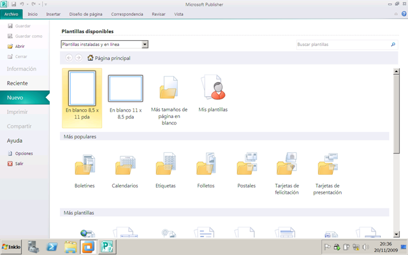Select En blanco 8,5 x 11 pda template
This screenshot has width=408, height=255.
82,98
